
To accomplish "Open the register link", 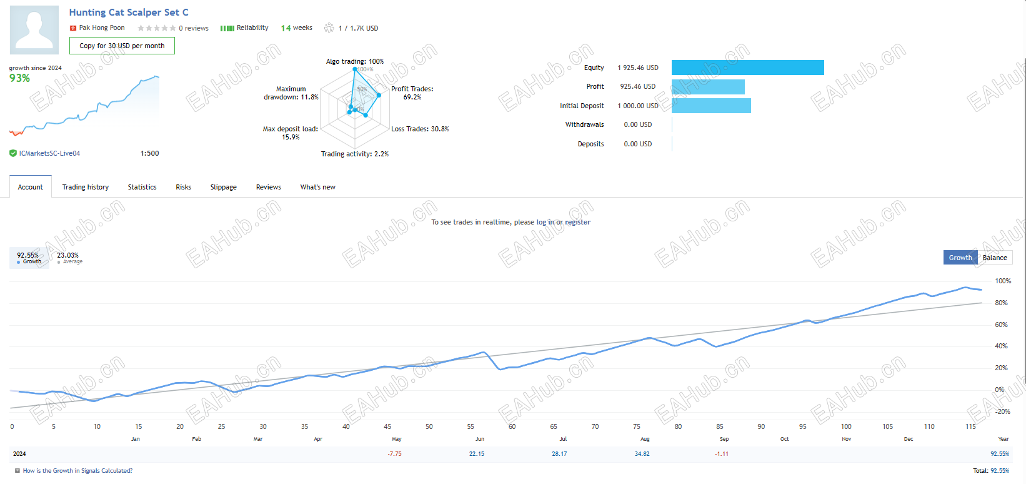I will click(x=578, y=222).
